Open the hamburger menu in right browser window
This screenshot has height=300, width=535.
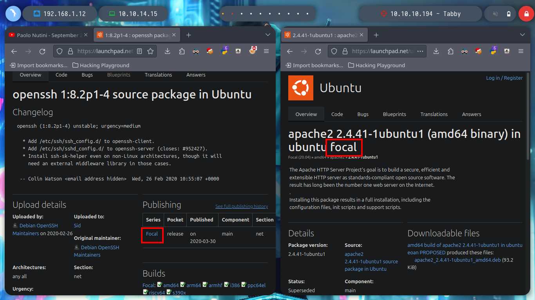[521, 51]
